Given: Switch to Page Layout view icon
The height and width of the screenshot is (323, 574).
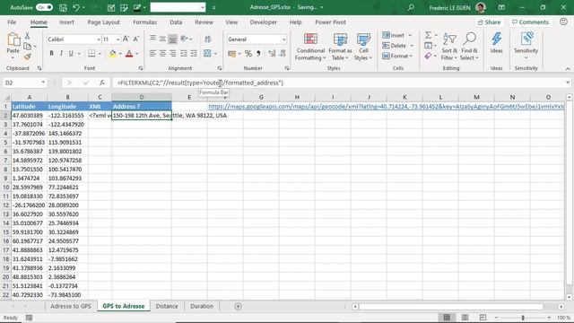Looking at the screenshot, I should coord(465,317).
